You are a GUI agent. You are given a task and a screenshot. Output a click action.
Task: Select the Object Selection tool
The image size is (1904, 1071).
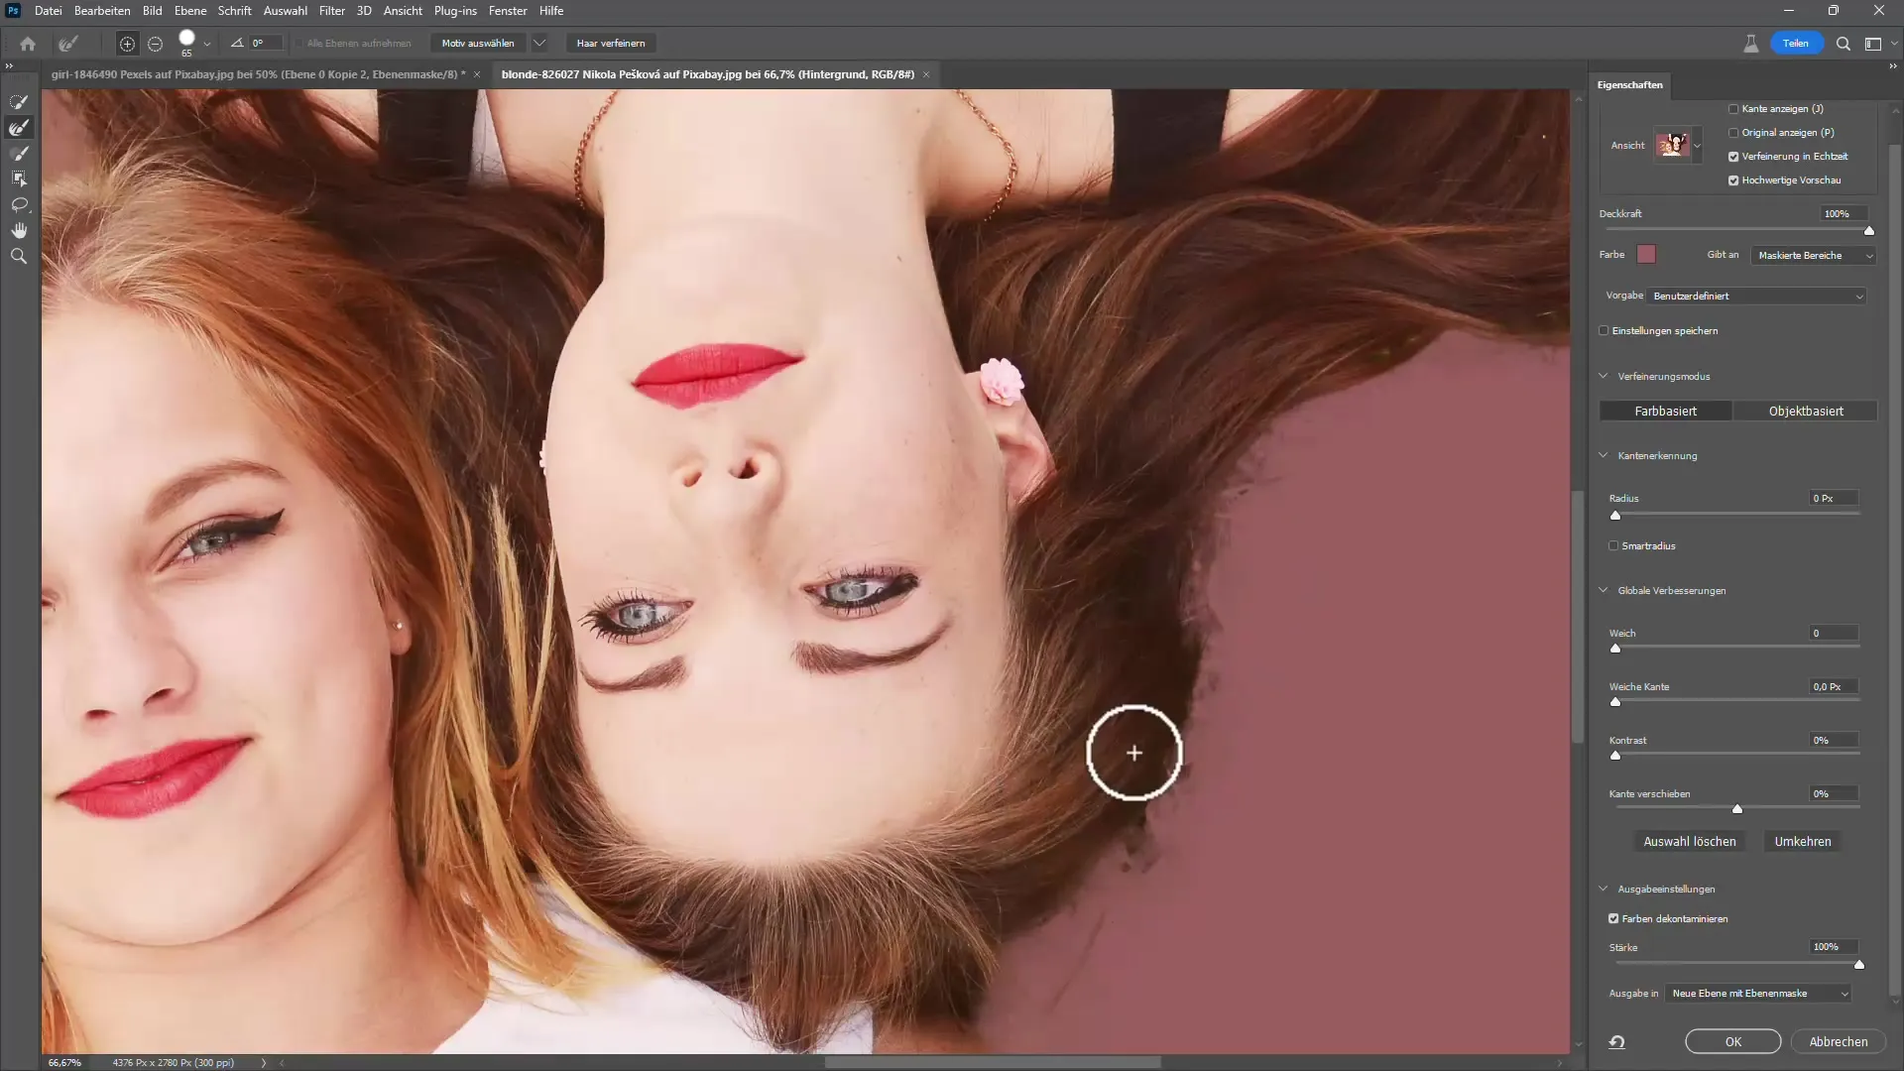coord(19,179)
